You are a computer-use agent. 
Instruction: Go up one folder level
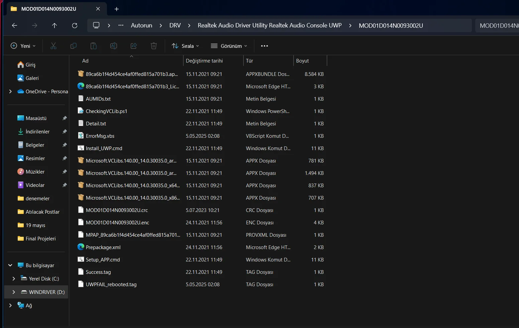(x=54, y=25)
